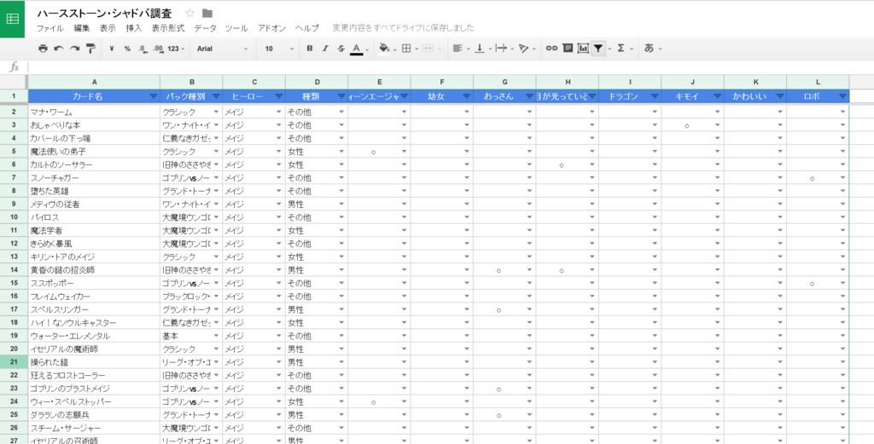
Task: Increase decimal places
Action: (x=158, y=49)
